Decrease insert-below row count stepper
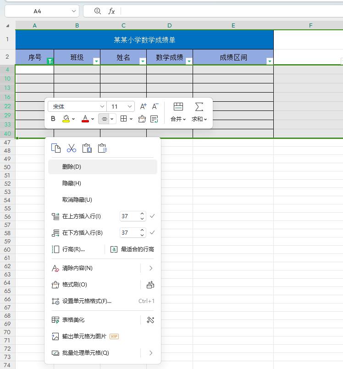343x369 pixels. click(x=142, y=235)
